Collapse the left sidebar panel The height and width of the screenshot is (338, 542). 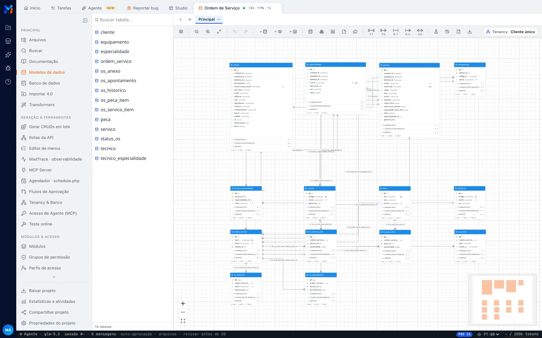coord(85,20)
